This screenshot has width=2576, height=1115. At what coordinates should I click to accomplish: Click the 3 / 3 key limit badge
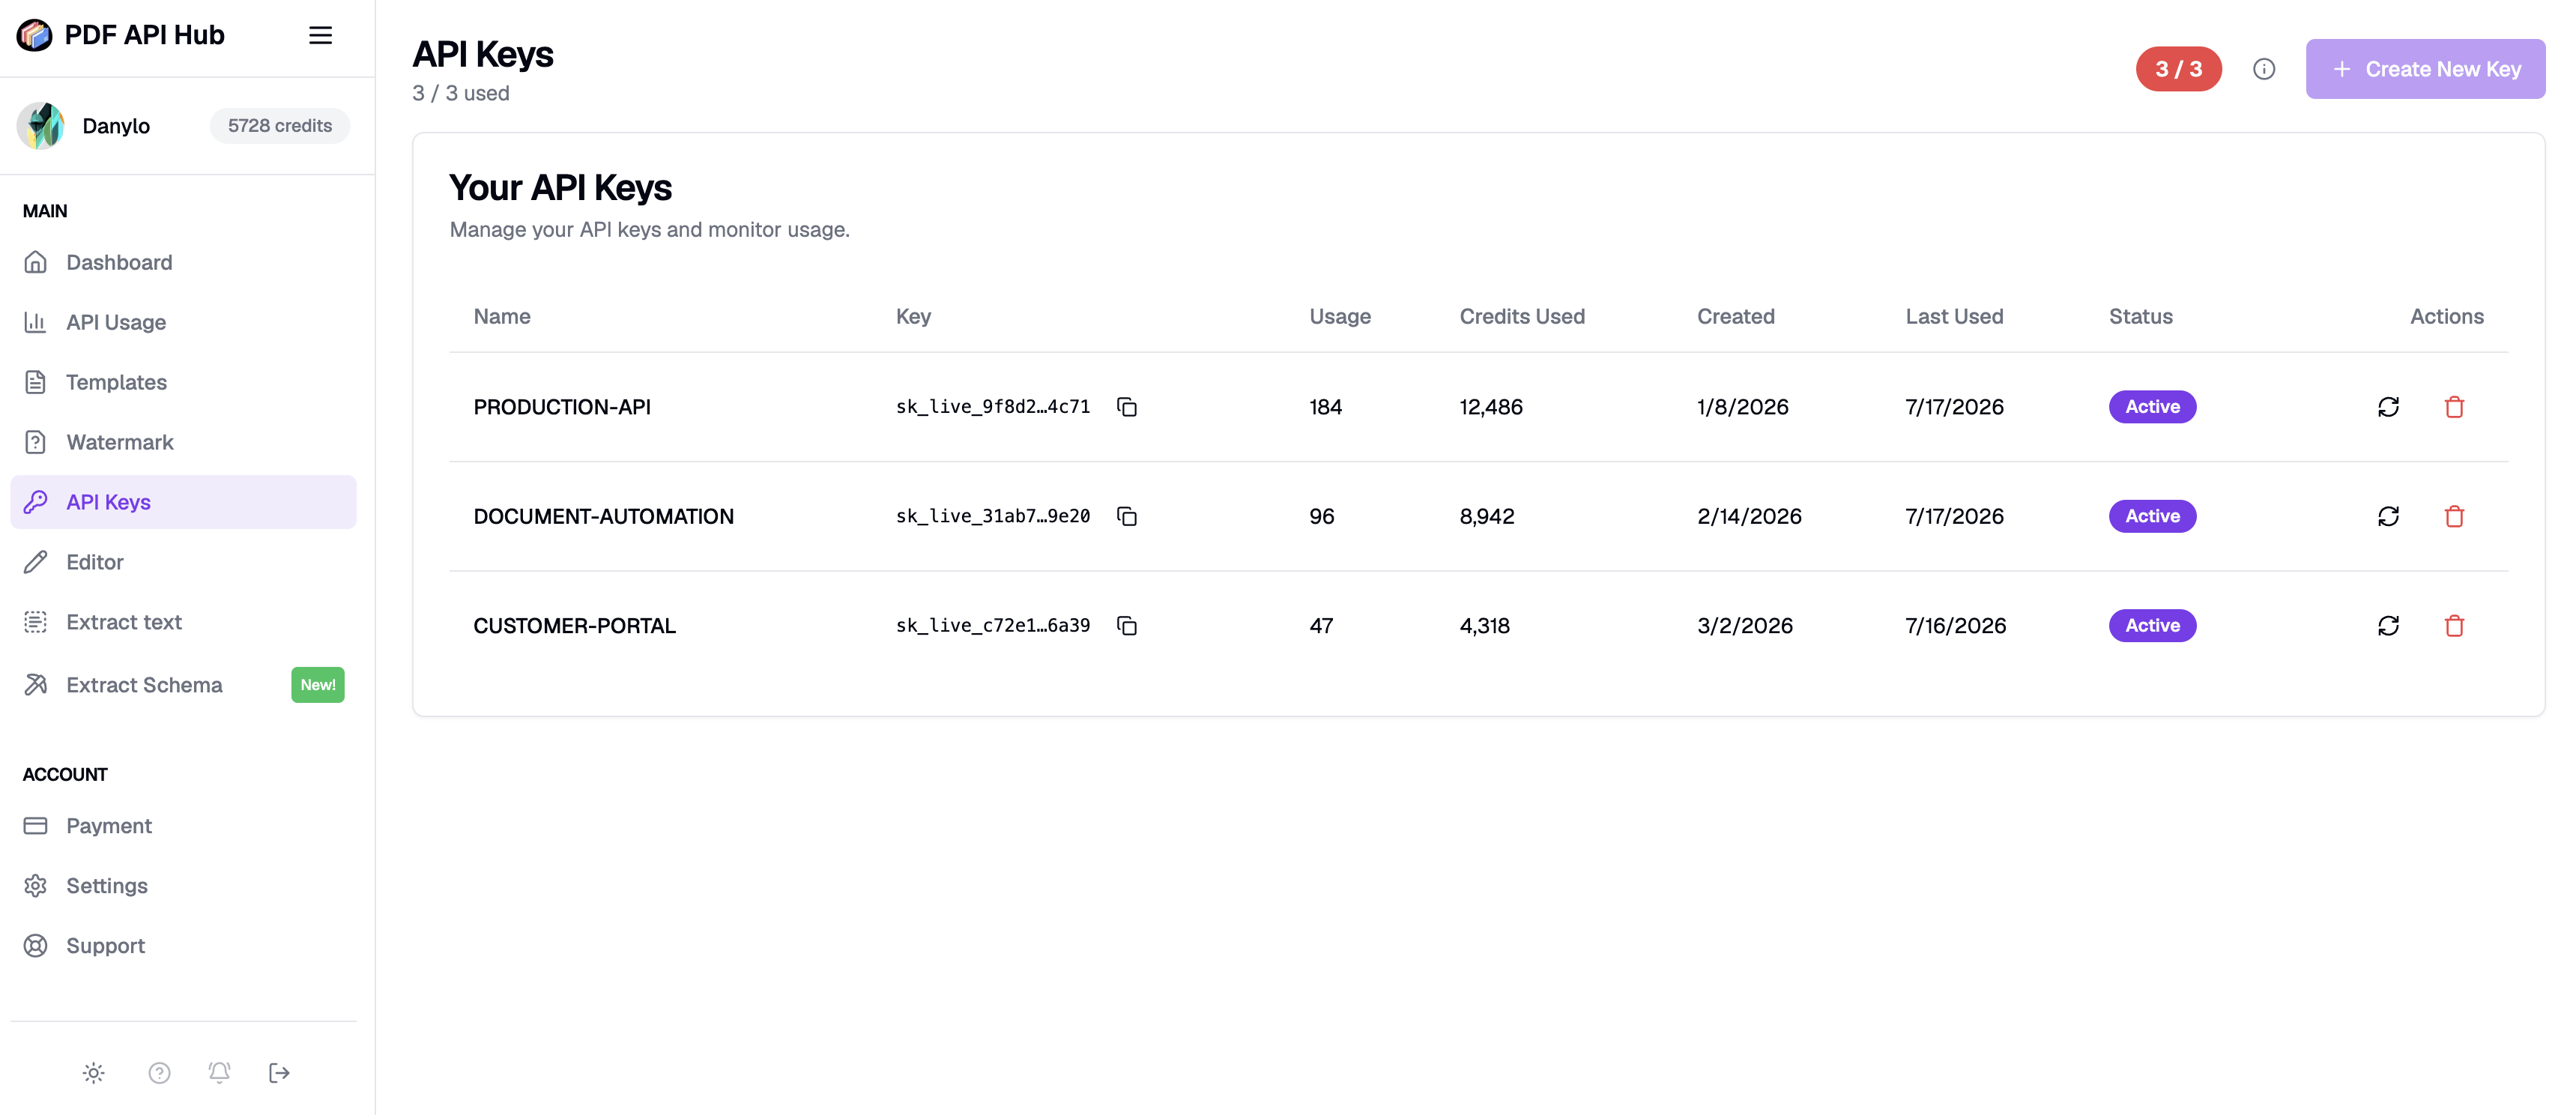point(2178,69)
